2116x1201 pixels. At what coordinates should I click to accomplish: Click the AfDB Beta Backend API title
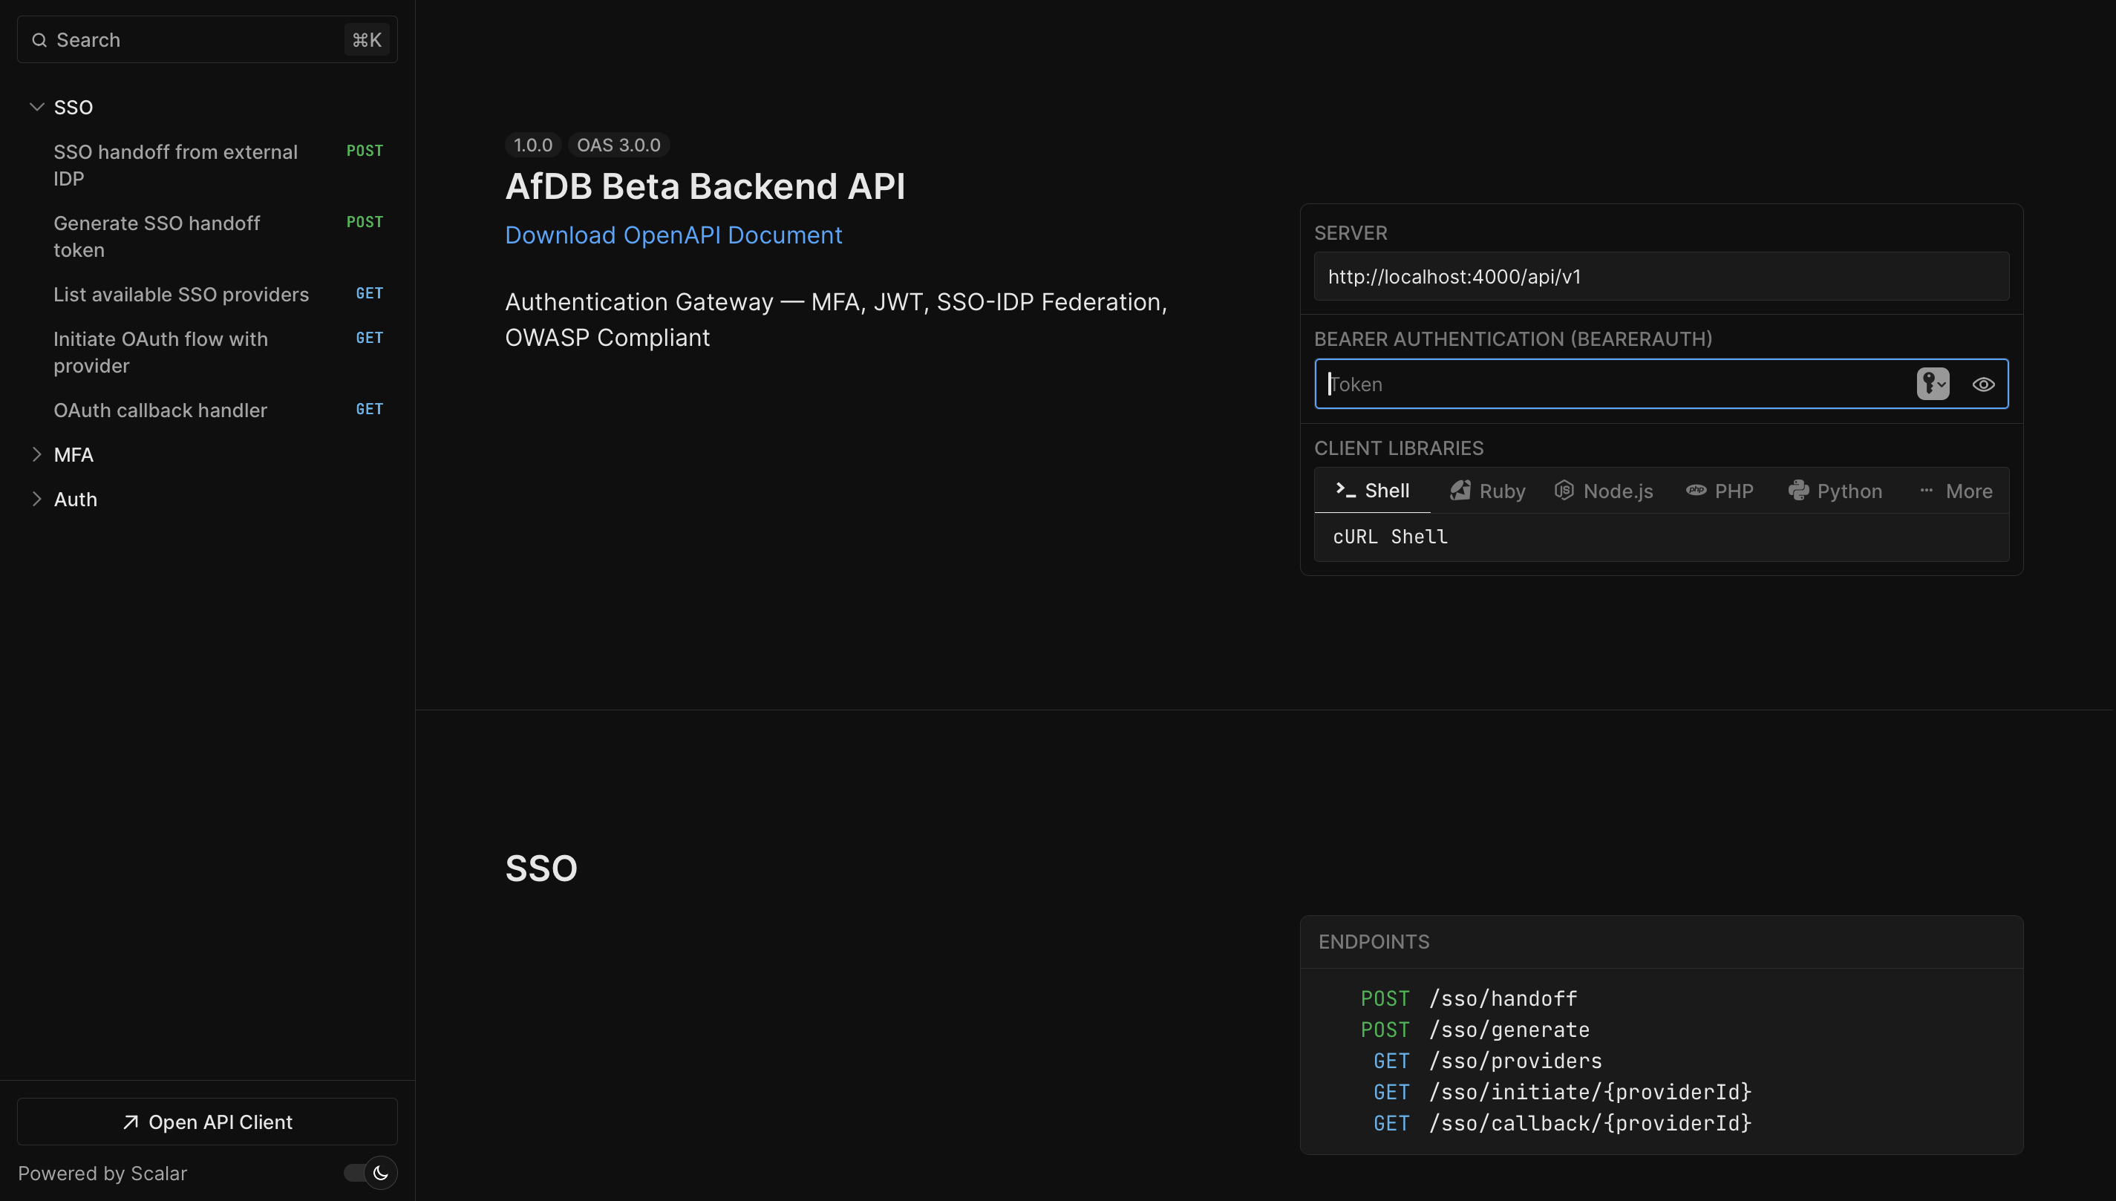click(705, 186)
